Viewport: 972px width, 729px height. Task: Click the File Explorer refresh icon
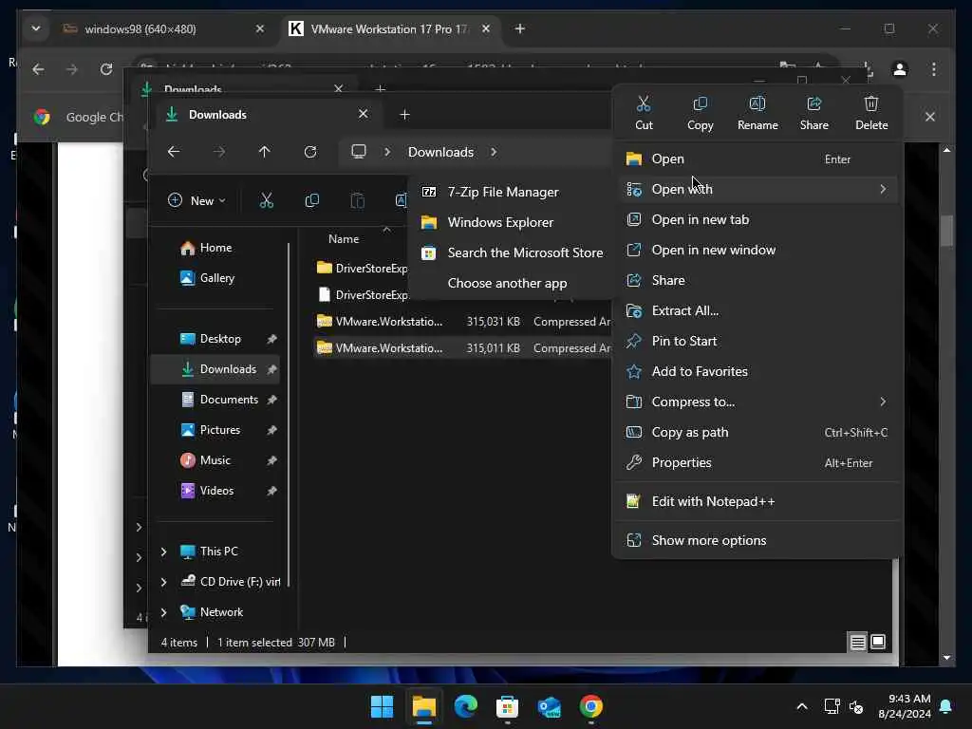tap(310, 152)
